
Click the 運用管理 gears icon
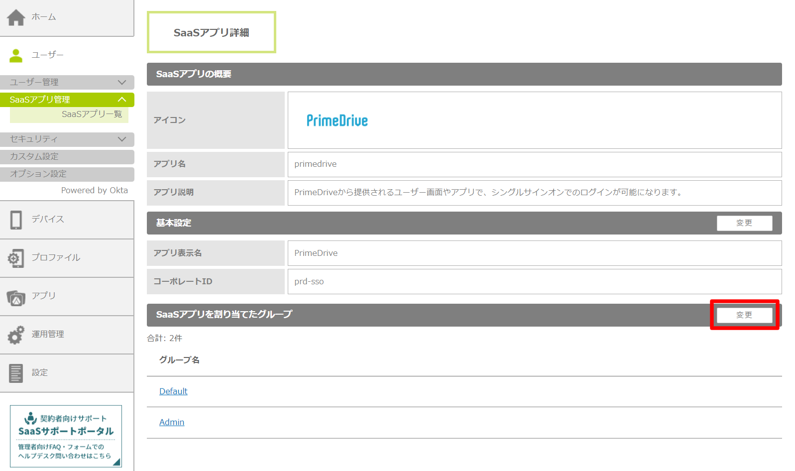coord(16,335)
